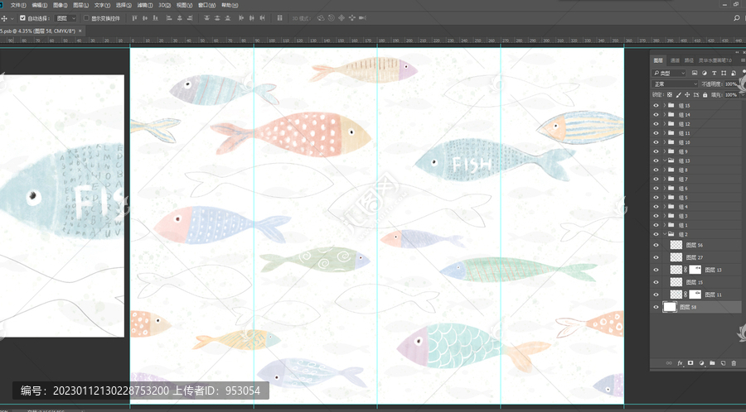Hide layer 图层 56 via eye icon
This screenshot has width=746, height=412.
[x=656, y=245]
